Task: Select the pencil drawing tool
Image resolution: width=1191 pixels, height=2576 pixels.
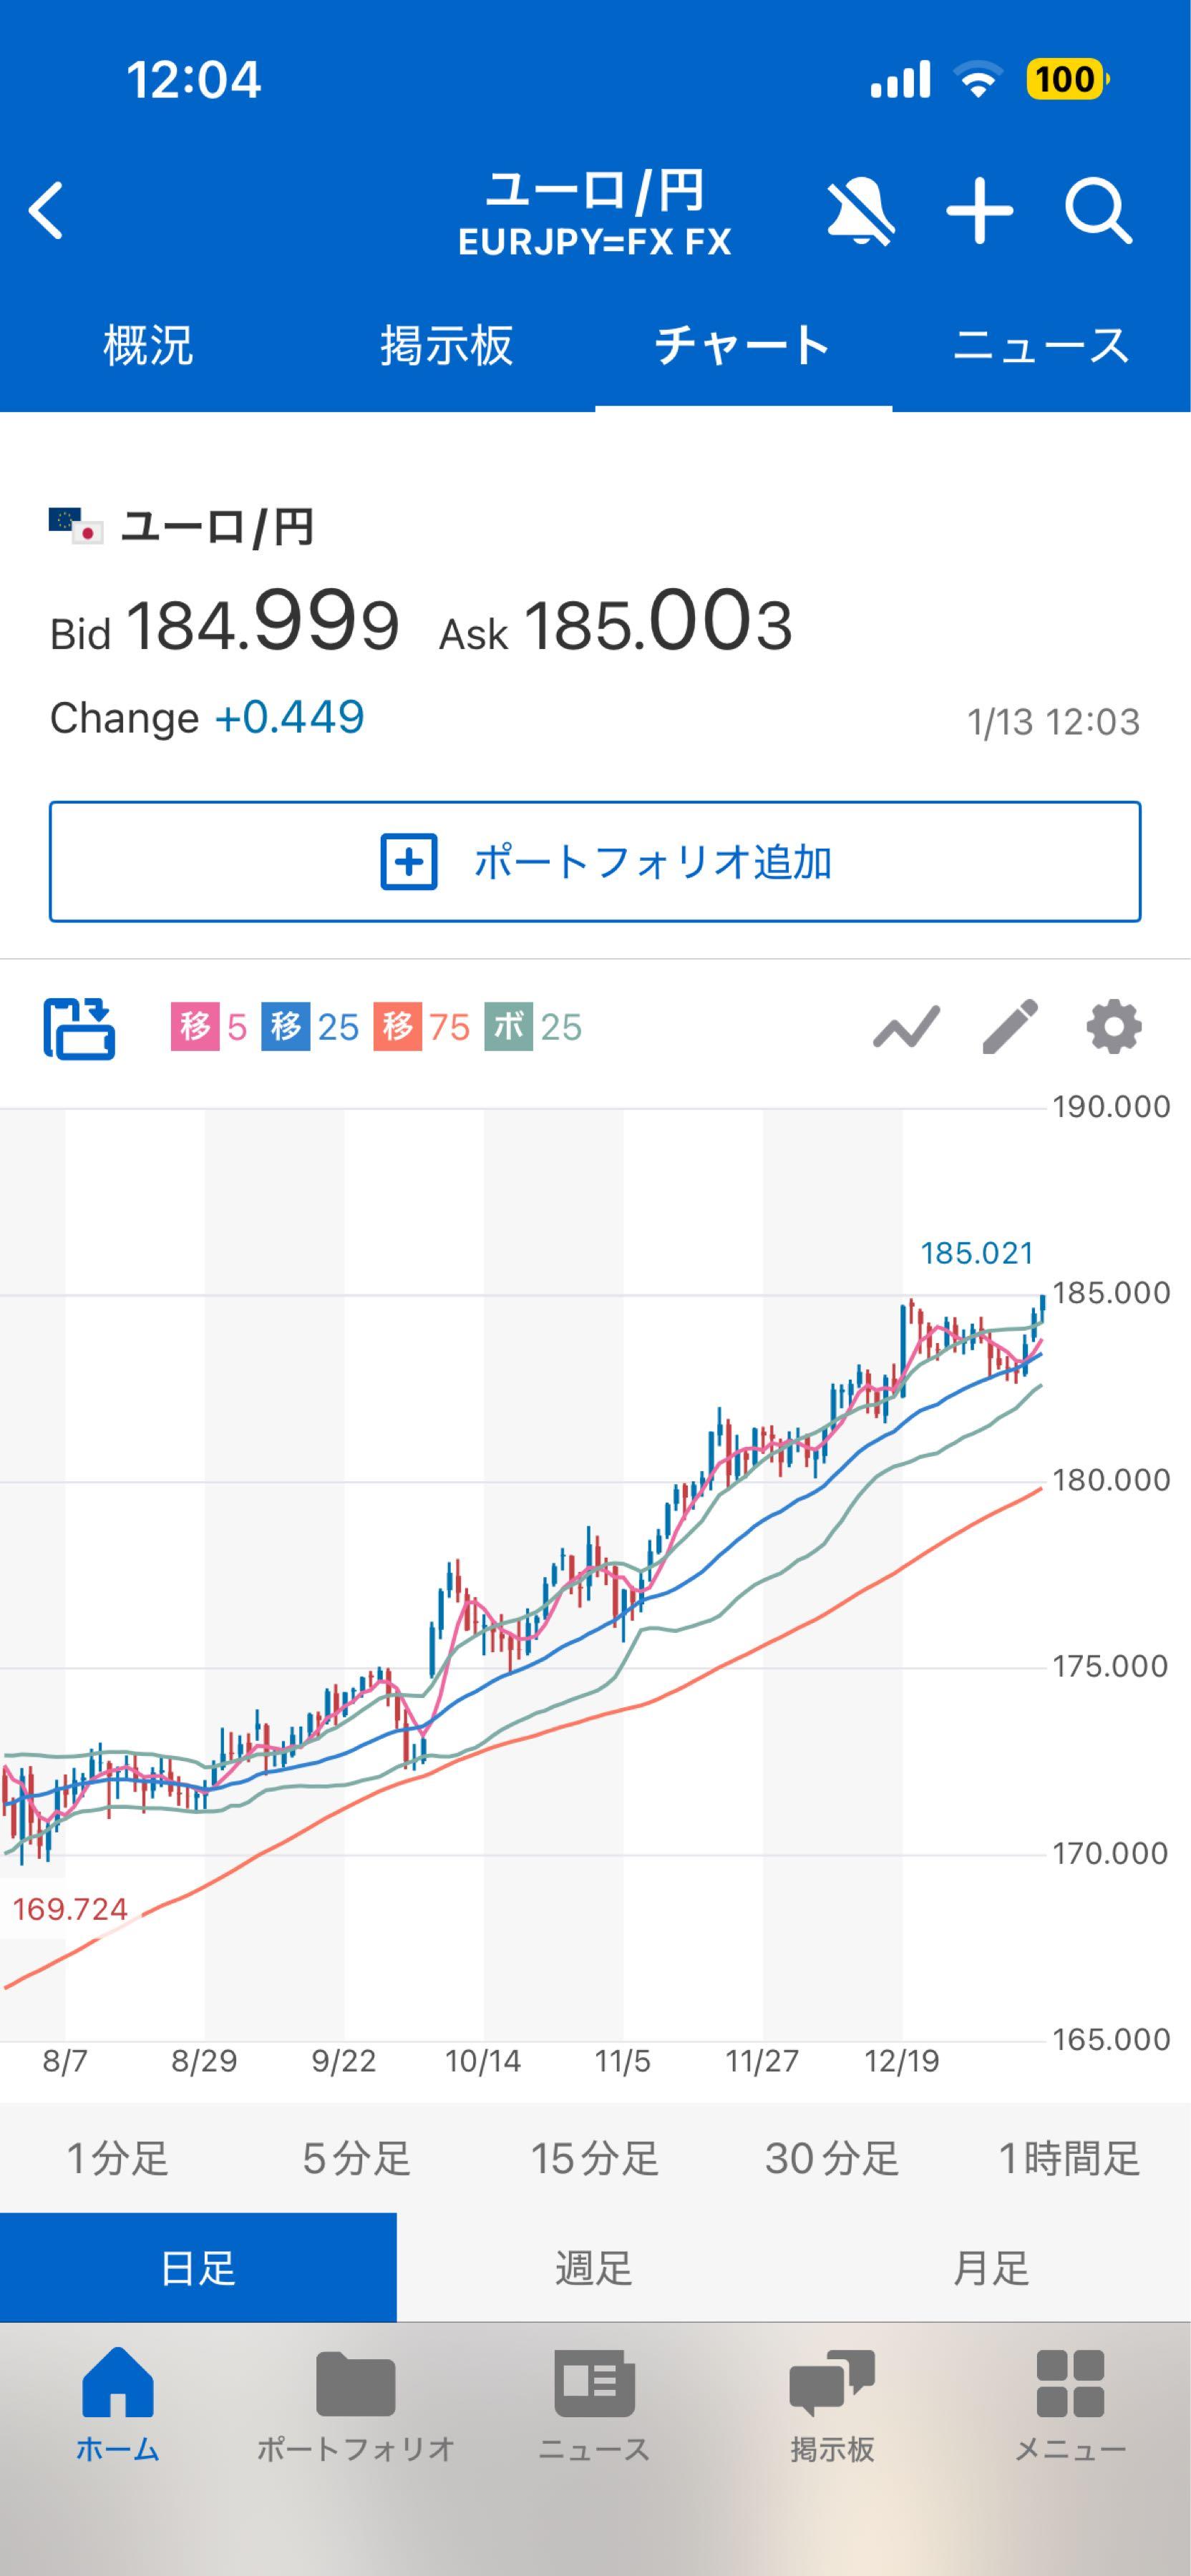Action: click(1011, 1028)
